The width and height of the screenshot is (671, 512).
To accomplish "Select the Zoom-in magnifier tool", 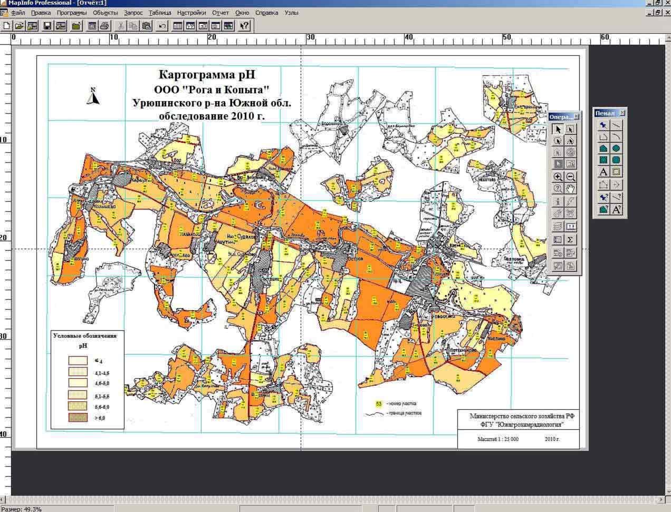I will tap(558, 177).
